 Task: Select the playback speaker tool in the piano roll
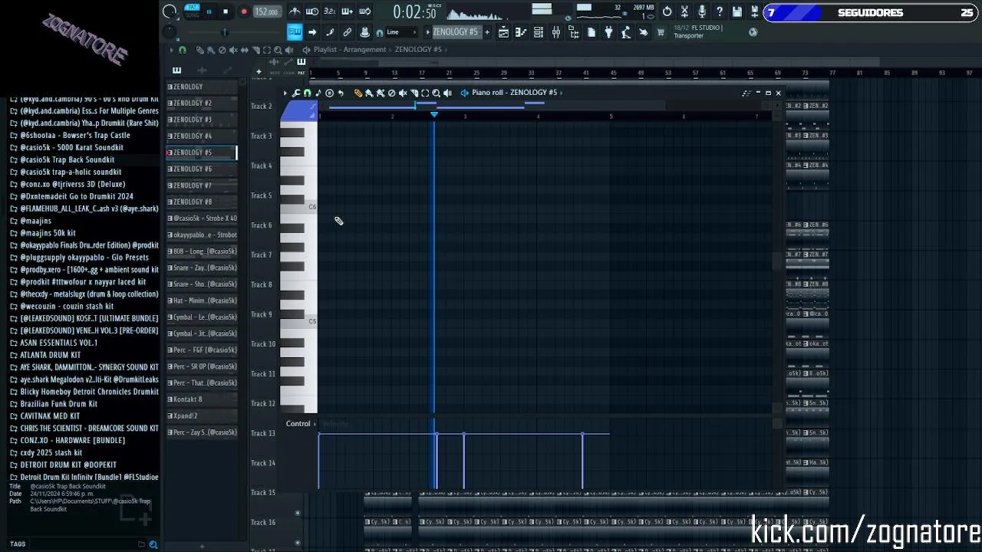click(x=447, y=93)
